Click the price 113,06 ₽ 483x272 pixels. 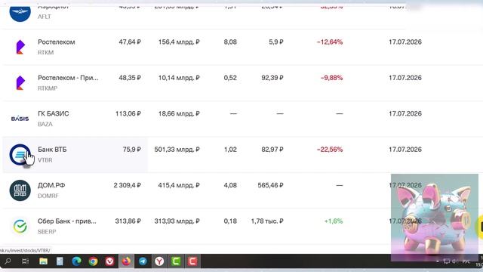[x=128, y=113]
